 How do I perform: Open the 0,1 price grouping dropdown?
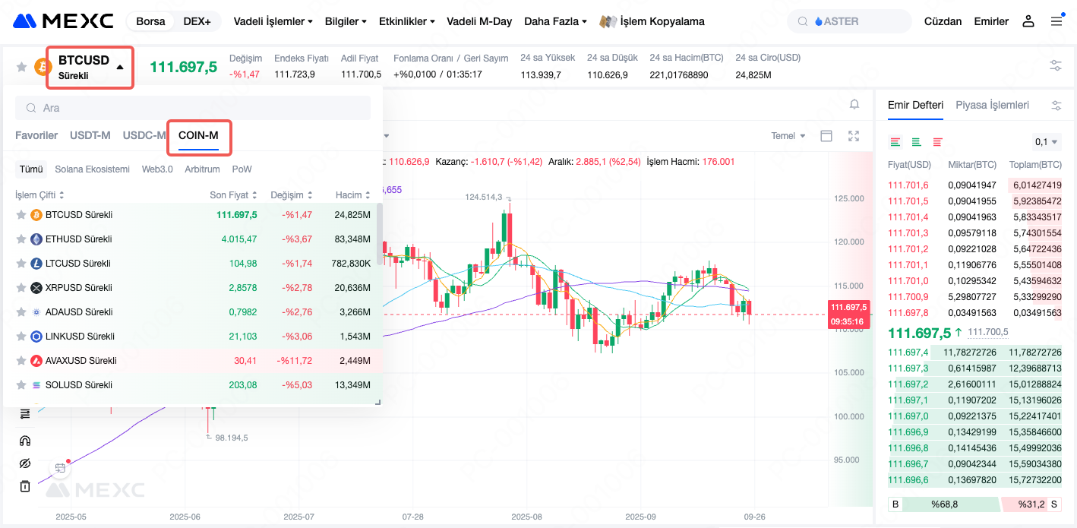tap(1047, 142)
